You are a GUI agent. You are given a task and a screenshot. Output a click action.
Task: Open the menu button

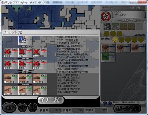tap(9, 107)
